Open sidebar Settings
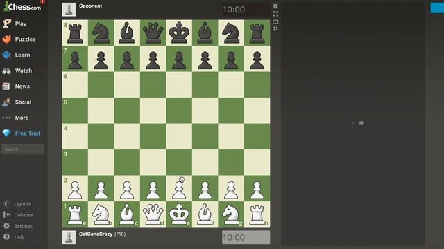 tap(23, 226)
